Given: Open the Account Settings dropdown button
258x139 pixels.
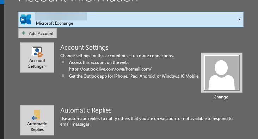Looking at the screenshot, I should (37, 58).
